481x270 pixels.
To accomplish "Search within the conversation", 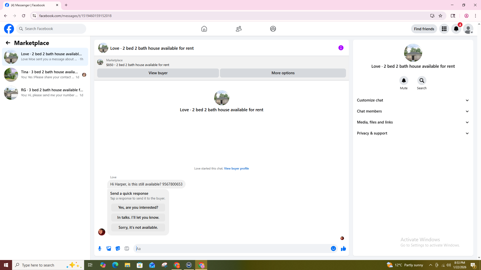I will click(x=422, y=80).
